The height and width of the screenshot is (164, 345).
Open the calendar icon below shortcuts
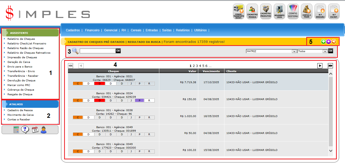[x=35, y=130]
